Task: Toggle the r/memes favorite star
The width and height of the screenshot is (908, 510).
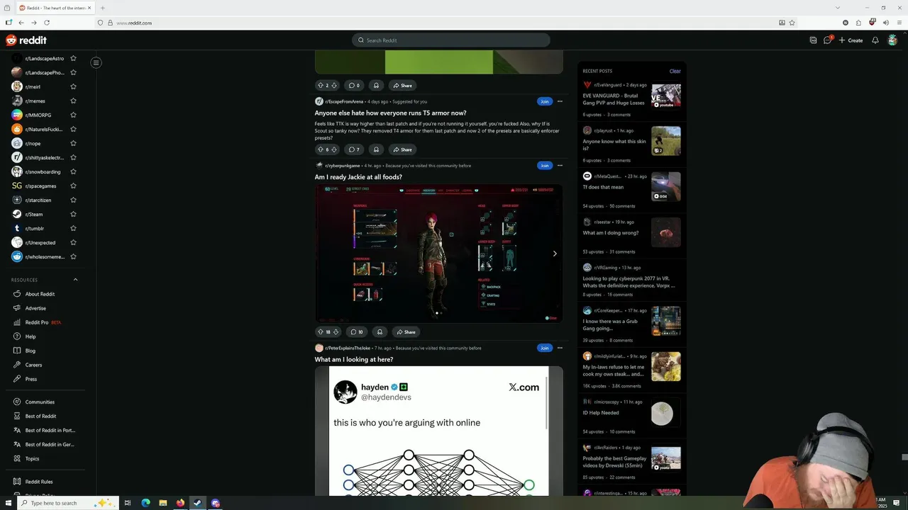Action: pyautogui.click(x=73, y=101)
